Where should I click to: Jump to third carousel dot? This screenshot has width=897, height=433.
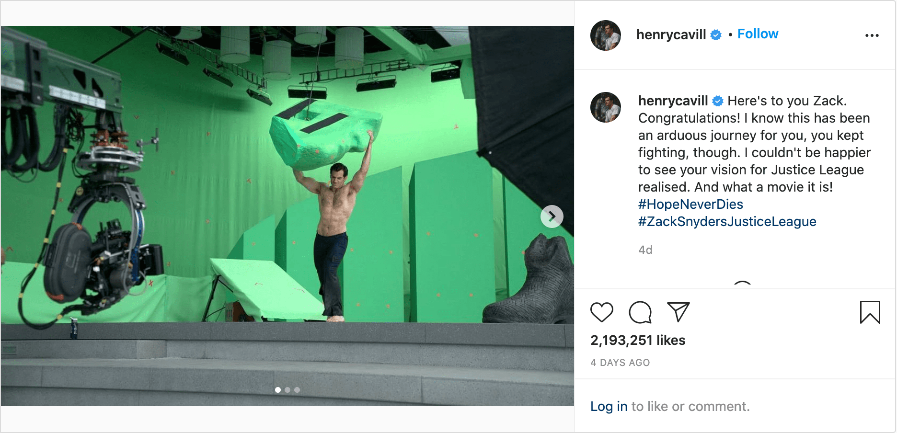[297, 390]
